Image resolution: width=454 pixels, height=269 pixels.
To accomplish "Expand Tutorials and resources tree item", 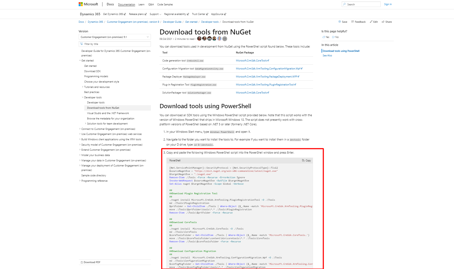I will [x=83, y=87].
